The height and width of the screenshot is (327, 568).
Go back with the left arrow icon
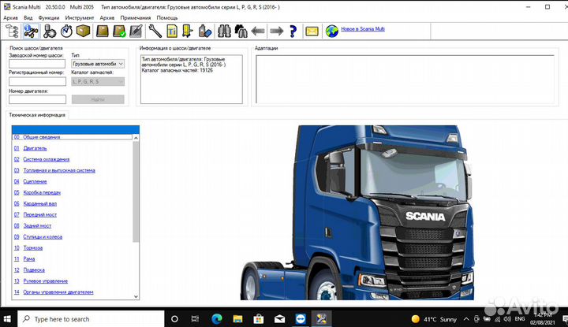click(x=258, y=32)
